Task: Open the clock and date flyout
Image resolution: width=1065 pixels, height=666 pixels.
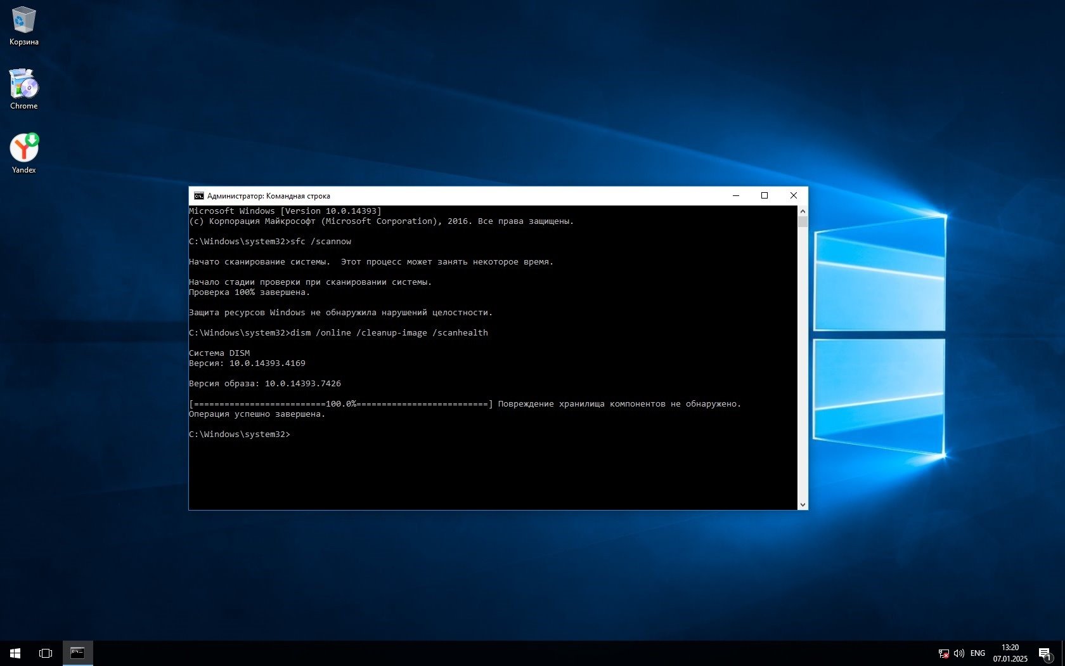Action: 1010,653
